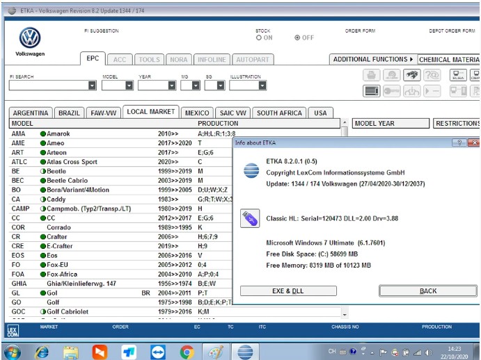Switch to the EPC tab
481x360 pixels.
click(93, 58)
